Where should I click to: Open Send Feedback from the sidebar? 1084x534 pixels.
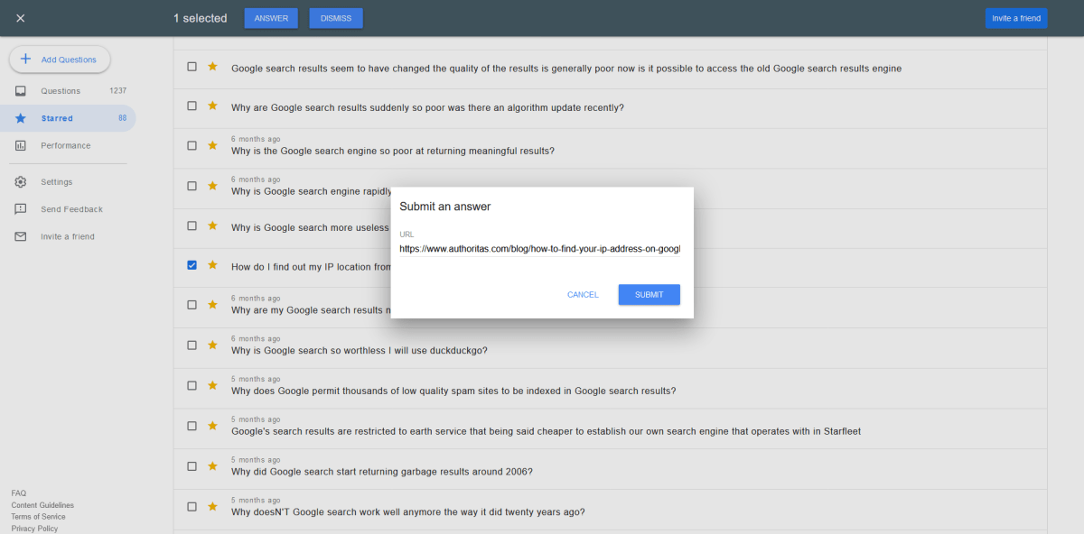[68, 209]
